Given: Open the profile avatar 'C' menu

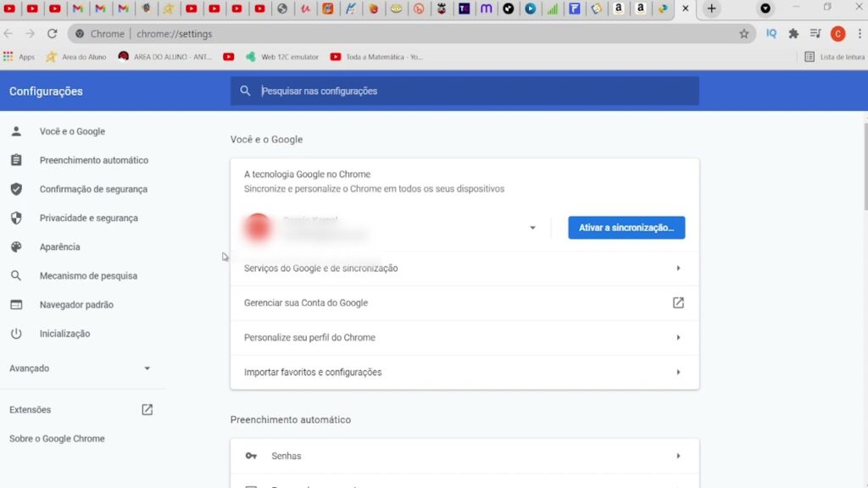Looking at the screenshot, I should pyautogui.click(x=837, y=34).
